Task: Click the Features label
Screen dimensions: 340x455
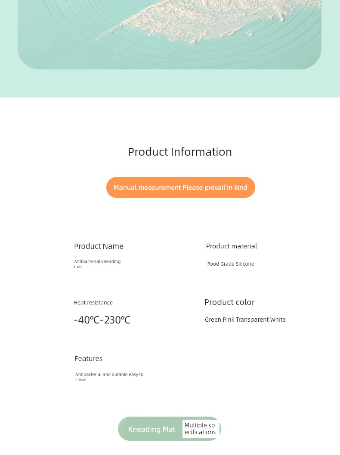Action: coord(88,359)
